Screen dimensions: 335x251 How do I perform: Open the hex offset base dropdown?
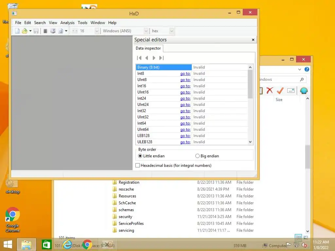pyautogui.click(x=171, y=31)
